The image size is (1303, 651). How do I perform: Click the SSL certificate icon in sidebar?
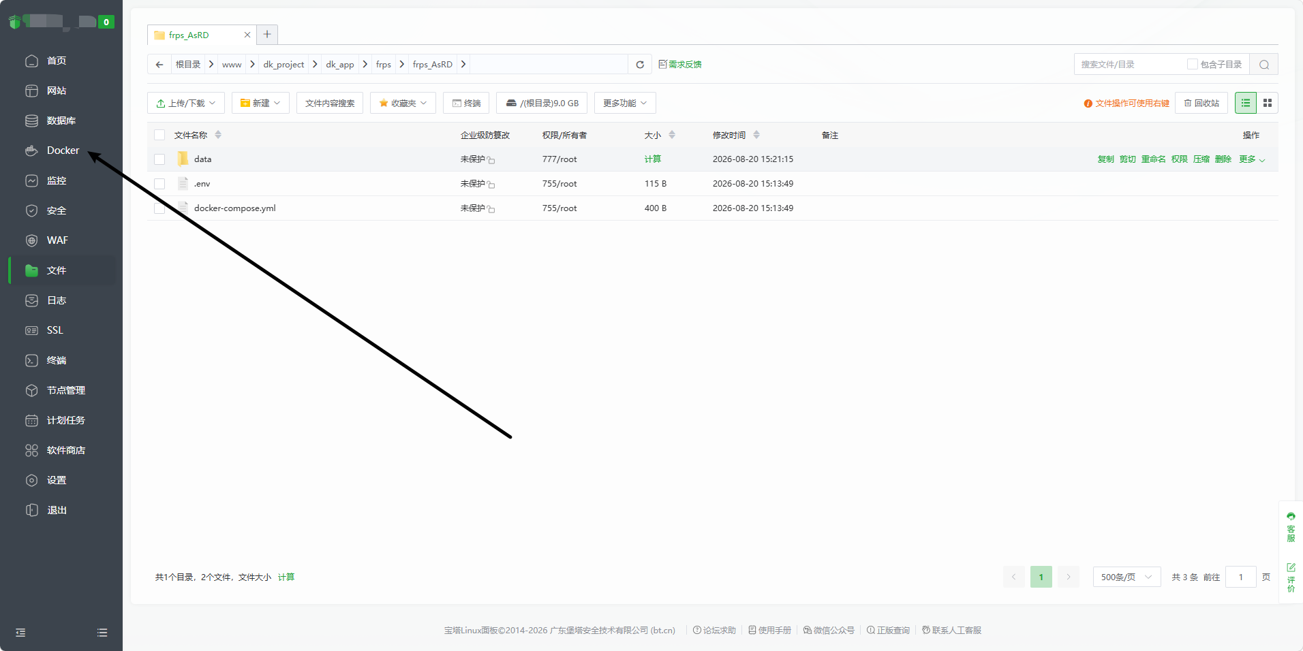click(x=31, y=330)
